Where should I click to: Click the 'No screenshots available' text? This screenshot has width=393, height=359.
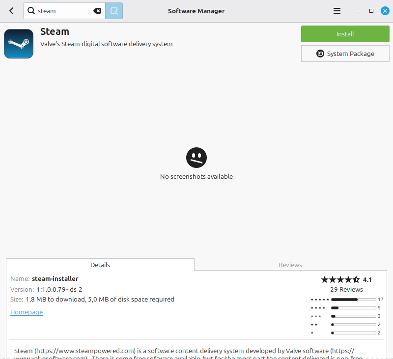tap(196, 176)
